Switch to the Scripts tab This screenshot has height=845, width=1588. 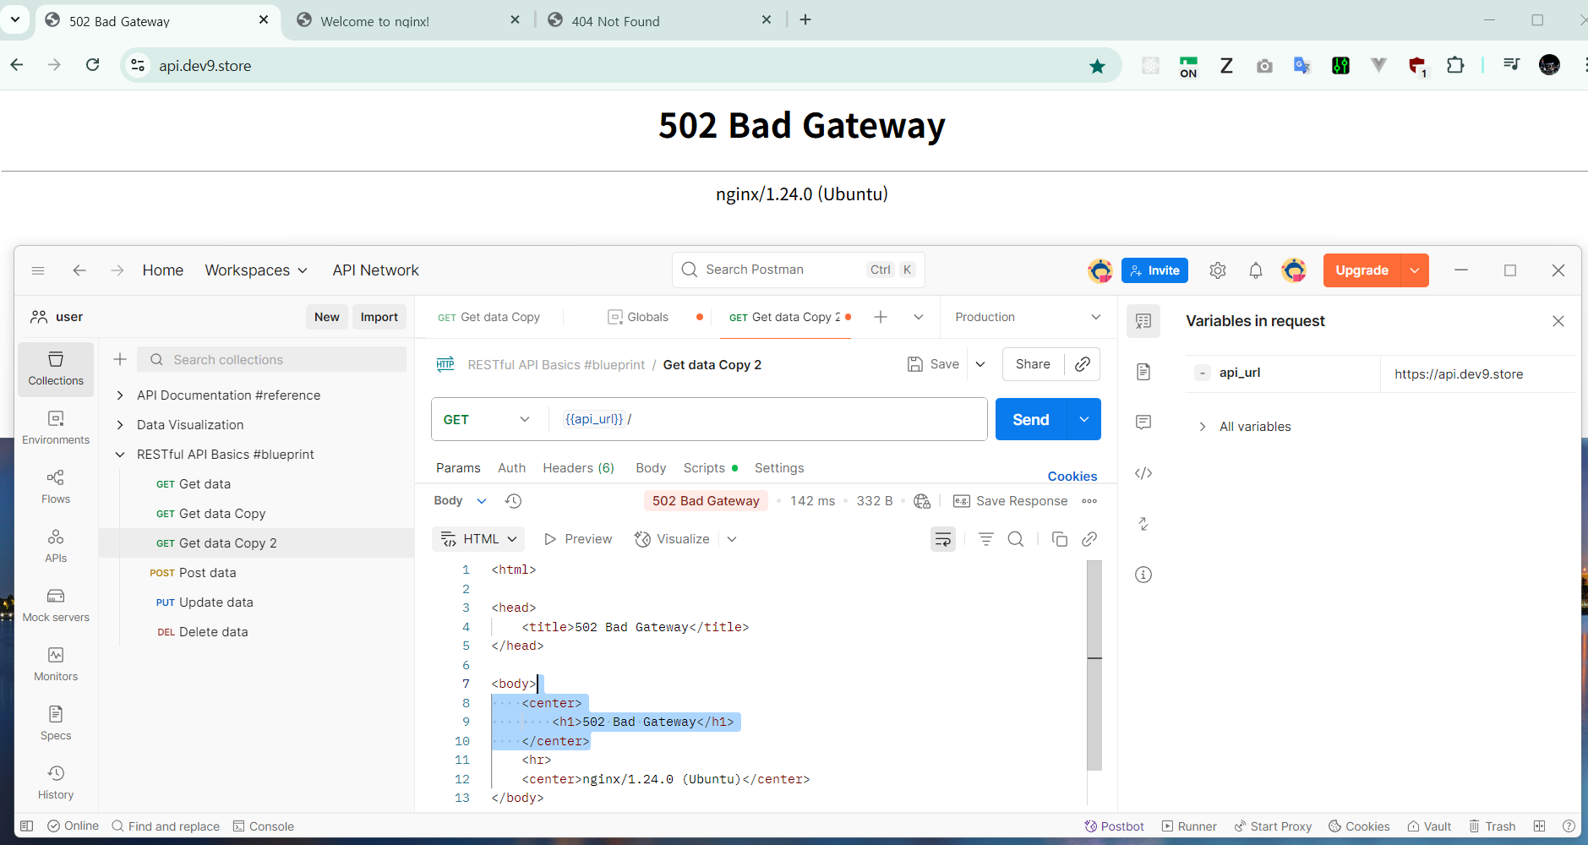[711, 468]
